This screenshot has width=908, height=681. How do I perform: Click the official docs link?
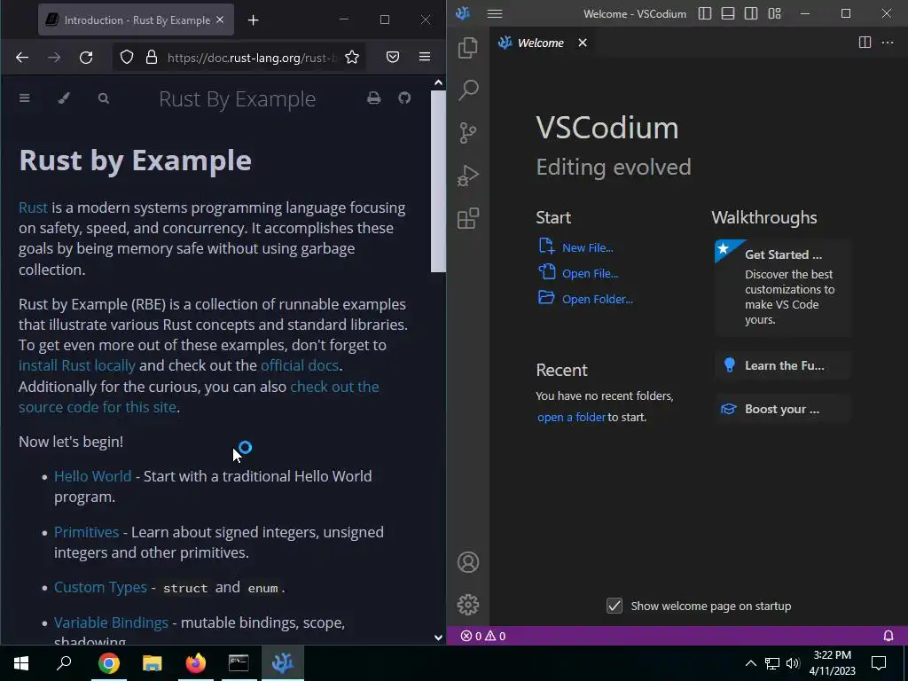pos(300,365)
